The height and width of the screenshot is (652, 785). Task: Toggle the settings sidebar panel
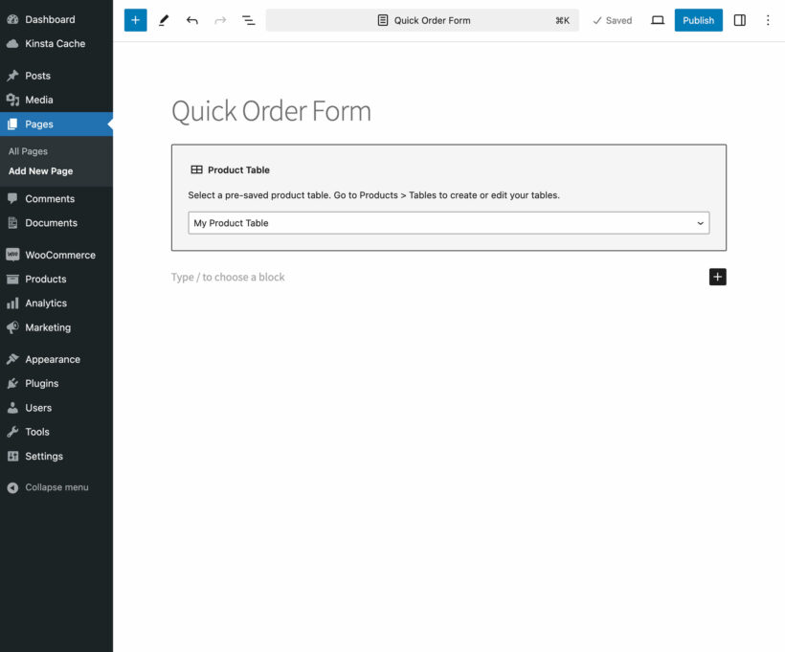(739, 19)
